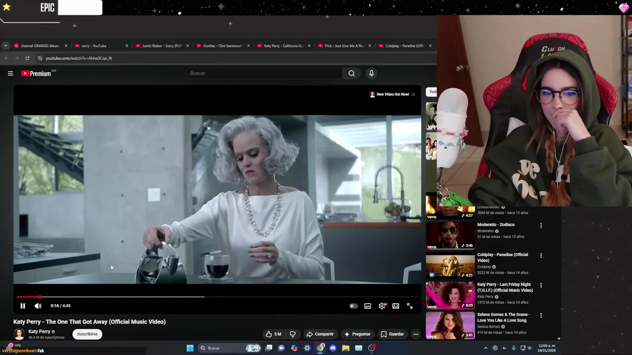Close the New Video Out Now card
Image resolution: width=632 pixels, height=355 pixels.
[413, 94]
